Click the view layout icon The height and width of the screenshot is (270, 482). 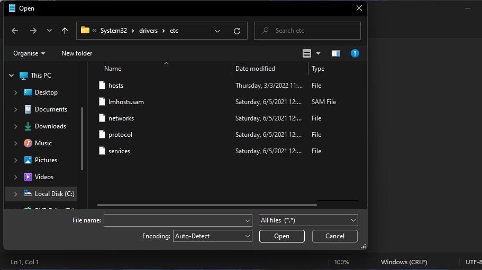(307, 53)
